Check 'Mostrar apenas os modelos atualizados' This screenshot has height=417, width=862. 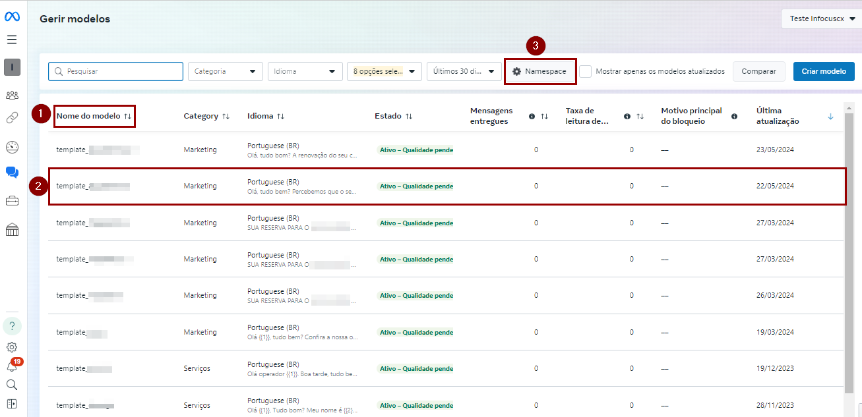(x=585, y=71)
